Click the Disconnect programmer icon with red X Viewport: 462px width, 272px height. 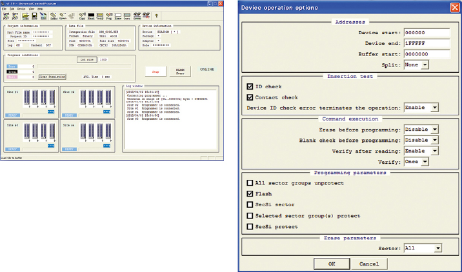146,16
